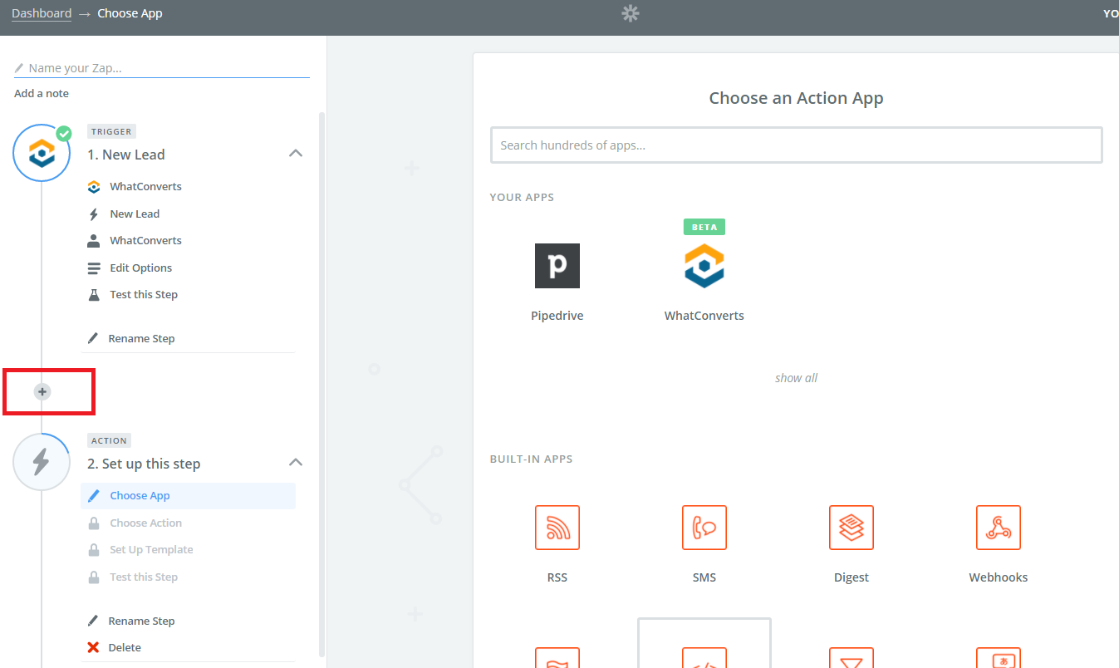Click the green checkmark badge on trigger
The image size is (1119, 668).
click(63, 133)
